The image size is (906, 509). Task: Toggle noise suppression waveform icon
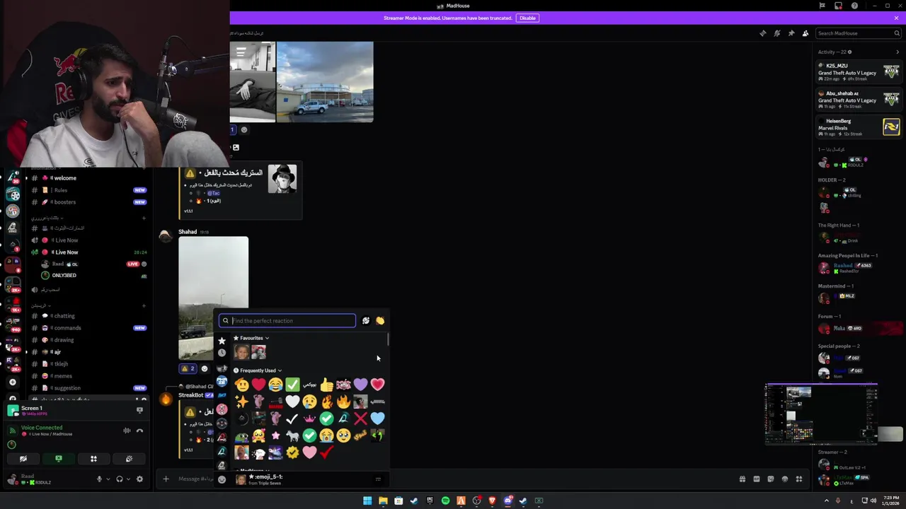[127, 431]
